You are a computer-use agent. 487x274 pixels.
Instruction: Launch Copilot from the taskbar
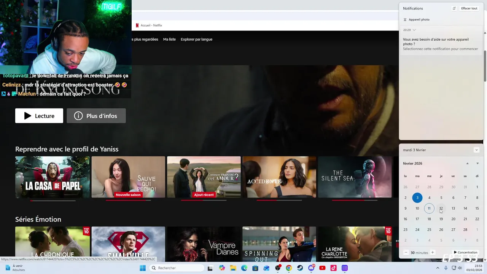coord(222,268)
